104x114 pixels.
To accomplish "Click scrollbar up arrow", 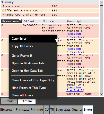I will tap(101, 2).
